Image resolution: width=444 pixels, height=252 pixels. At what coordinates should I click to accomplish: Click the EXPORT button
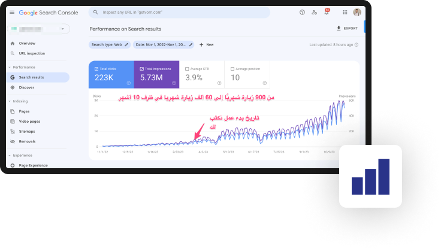347,28
